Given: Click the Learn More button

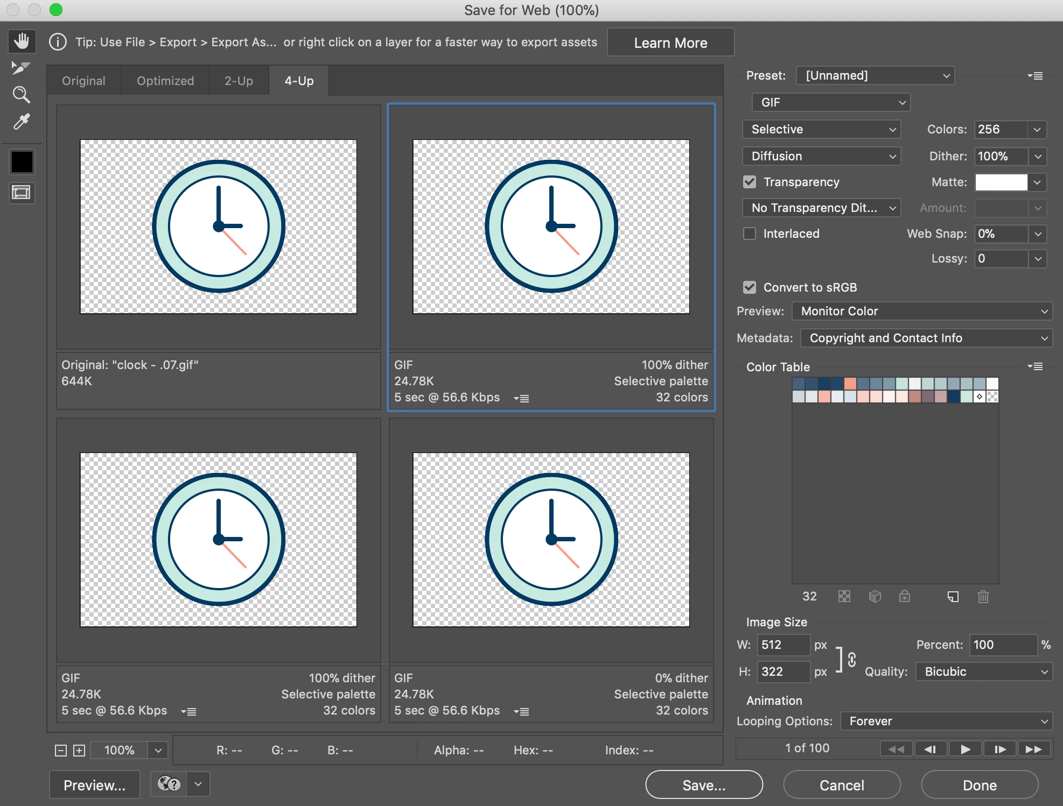Looking at the screenshot, I should [670, 43].
